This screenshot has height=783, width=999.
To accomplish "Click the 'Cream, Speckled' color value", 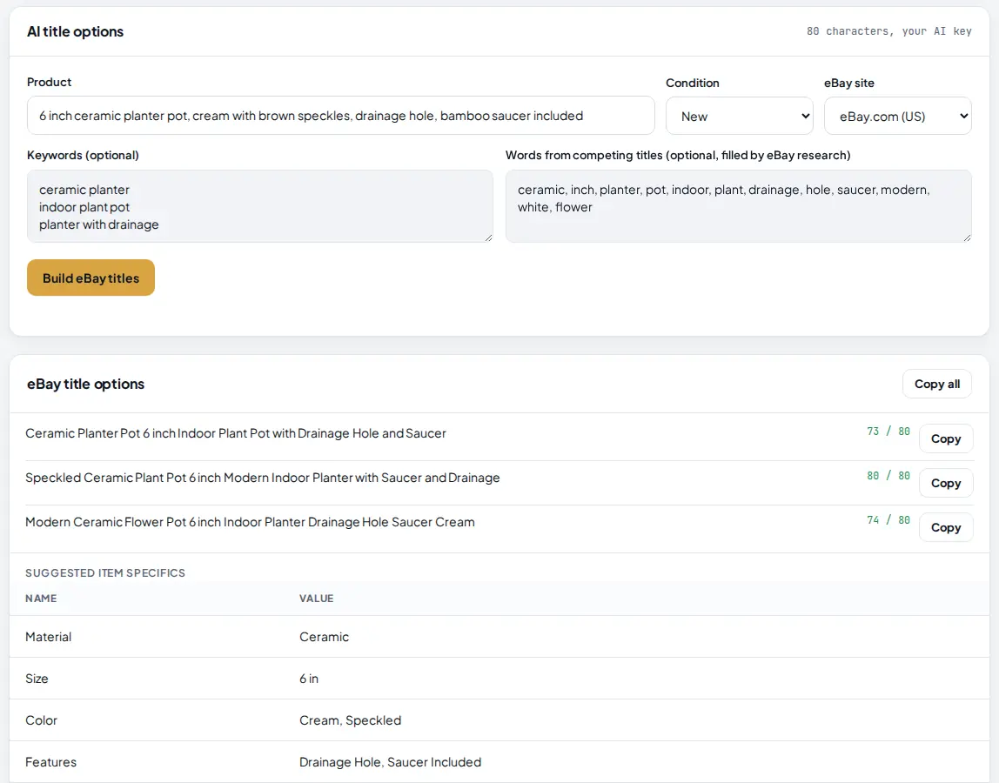I will pyautogui.click(x=351, y=720).
